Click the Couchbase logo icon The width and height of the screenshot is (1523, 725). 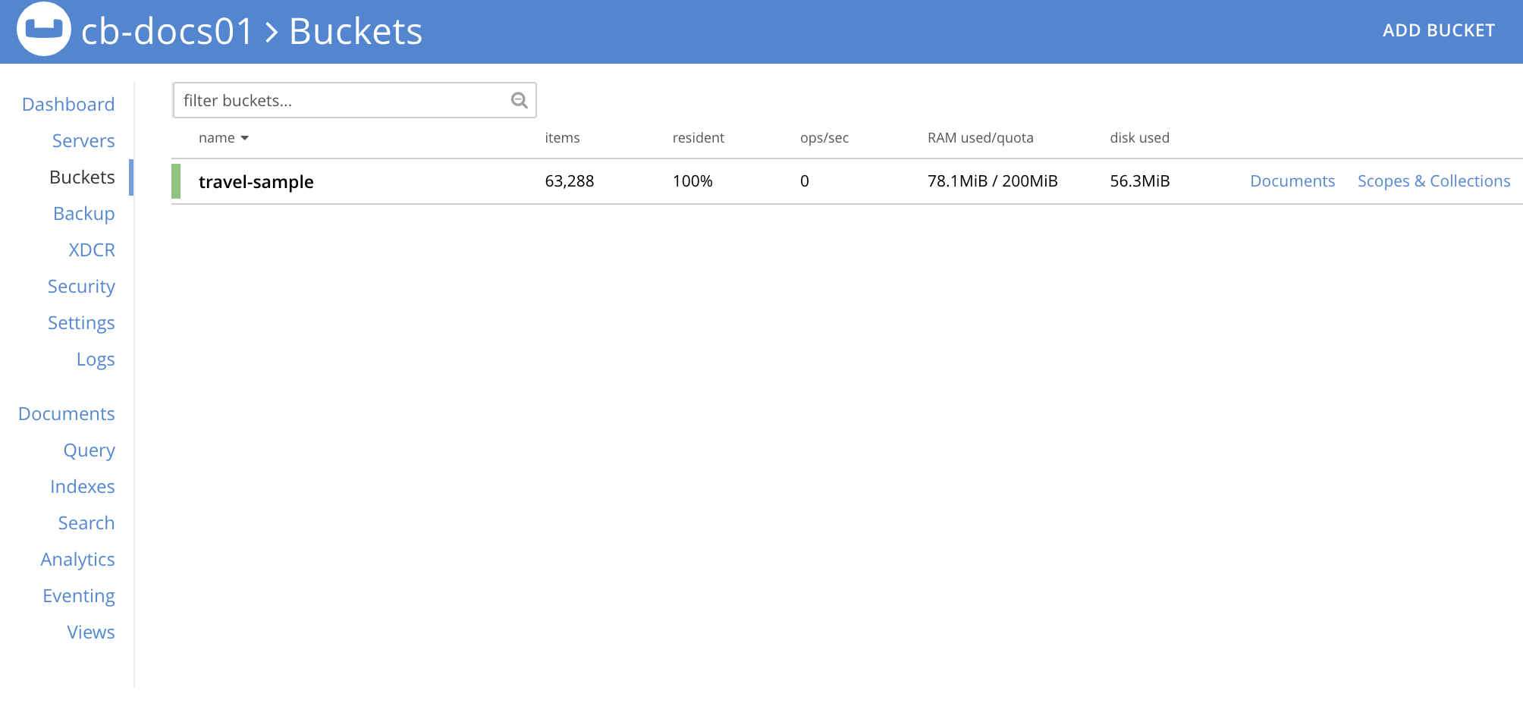[x=44, y=30]
